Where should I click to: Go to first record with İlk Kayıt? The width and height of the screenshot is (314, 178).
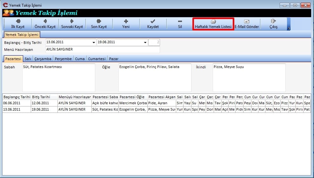point(18,24)
